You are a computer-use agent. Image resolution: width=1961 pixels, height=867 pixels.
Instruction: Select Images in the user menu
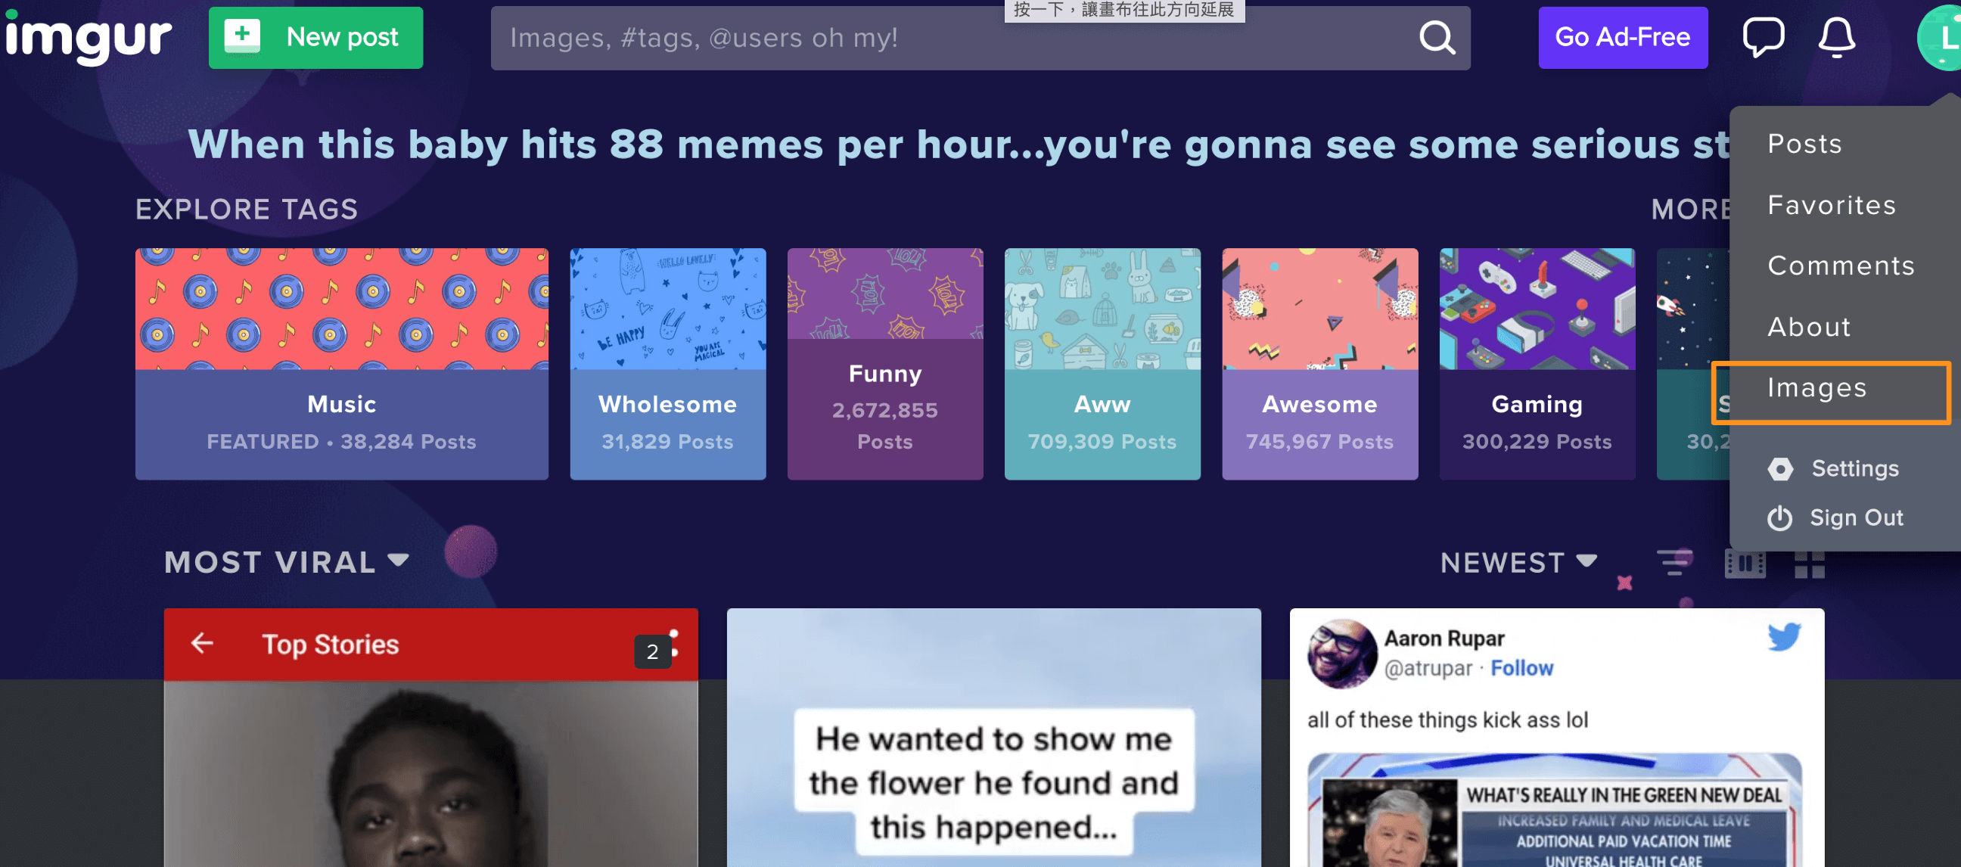(x=1817, y=388)
